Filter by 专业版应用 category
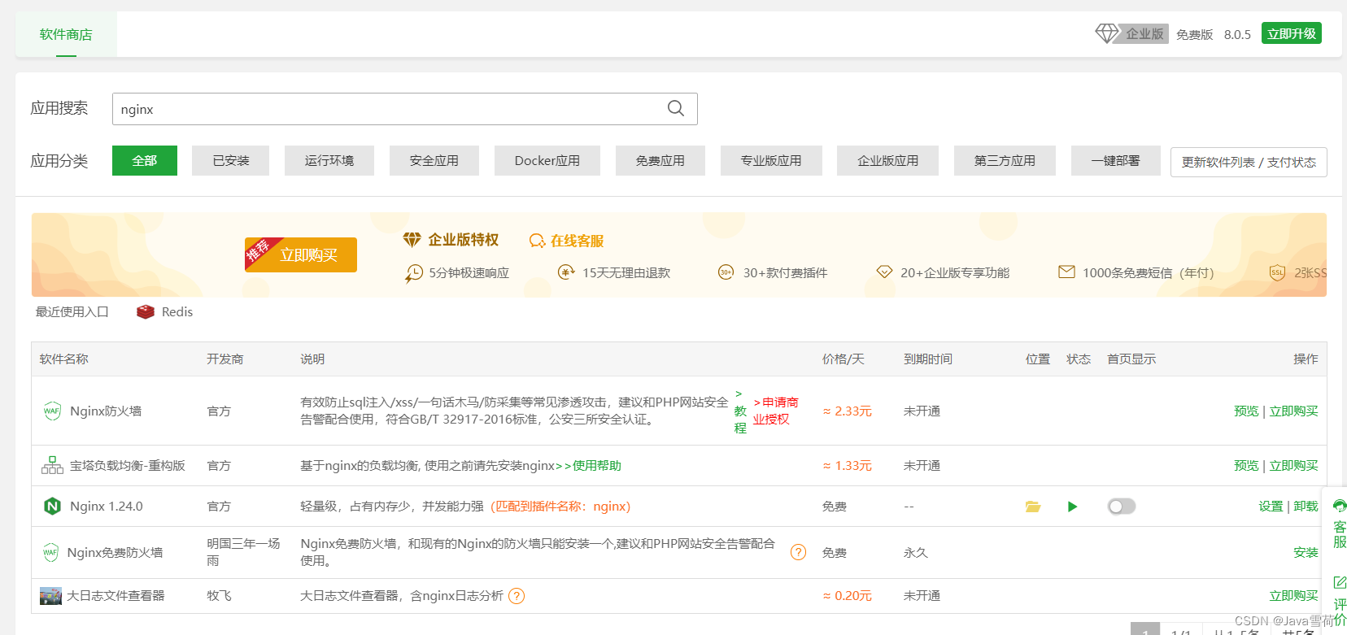1347x635 pixels. pos(771,160)
